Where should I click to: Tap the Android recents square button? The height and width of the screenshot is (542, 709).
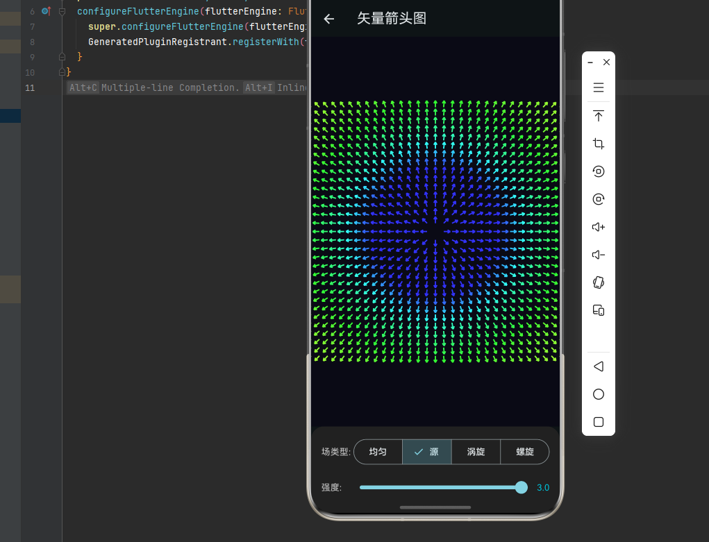(x=598, y=422)
